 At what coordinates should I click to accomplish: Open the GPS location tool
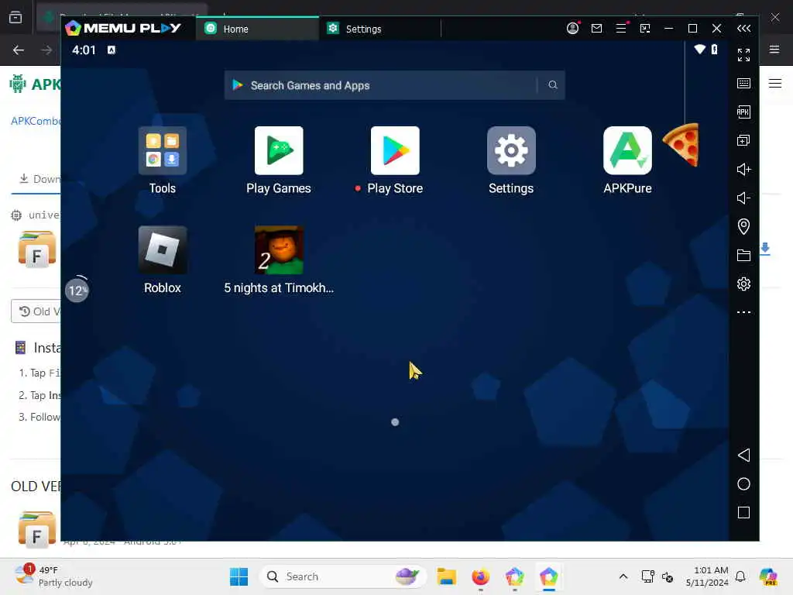coord(743,226)
